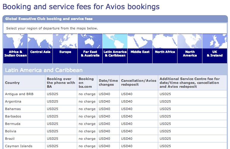The width and height of the screenshot is (230, 149).
Task: Click the Far East & Australia map image
Action: pos(90,41)
